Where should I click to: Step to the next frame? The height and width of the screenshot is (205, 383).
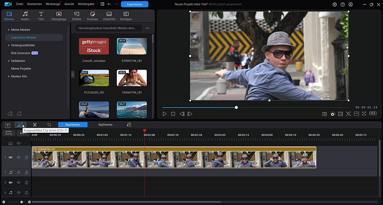[190, 114]
